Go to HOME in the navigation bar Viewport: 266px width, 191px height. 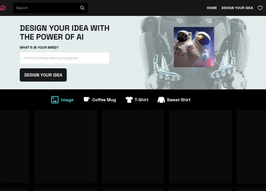pyautogui.click(x=212, y=8)
